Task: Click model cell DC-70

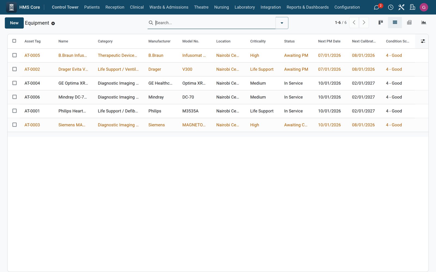Action: tap(188, 97)
